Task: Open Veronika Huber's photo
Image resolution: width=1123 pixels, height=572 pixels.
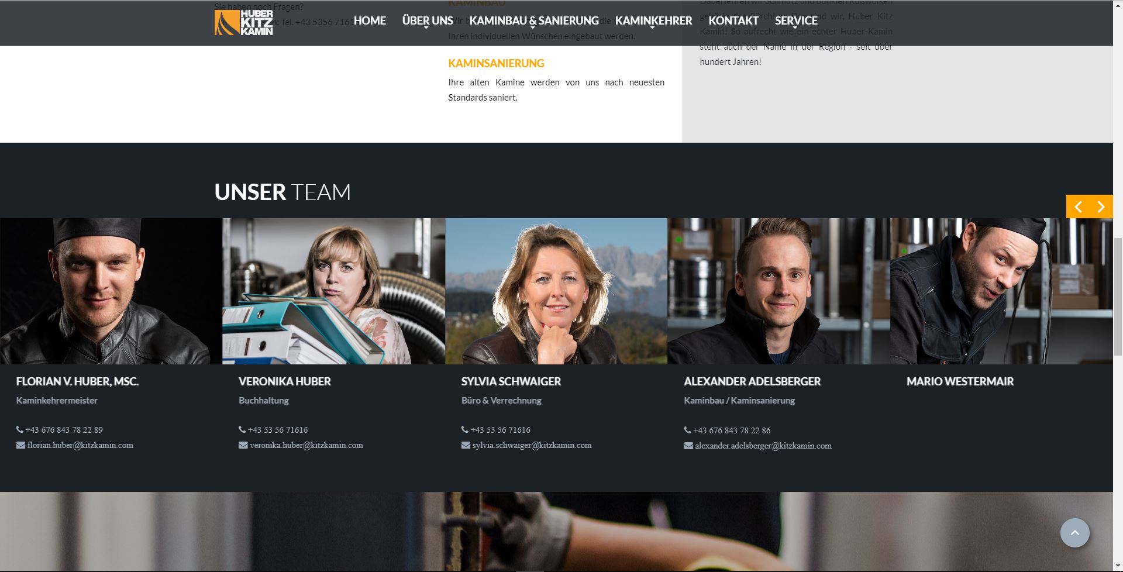Action: pyautogui.click(x=333, y=291)
